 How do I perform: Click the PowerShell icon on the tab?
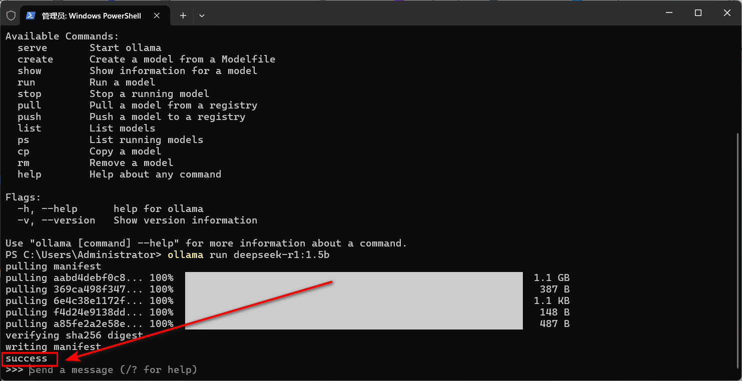click(x=31, y=15)
